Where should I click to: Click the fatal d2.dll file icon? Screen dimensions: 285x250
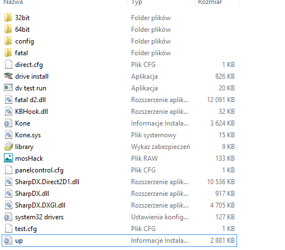pyautogui.click(x=8, y=100)
